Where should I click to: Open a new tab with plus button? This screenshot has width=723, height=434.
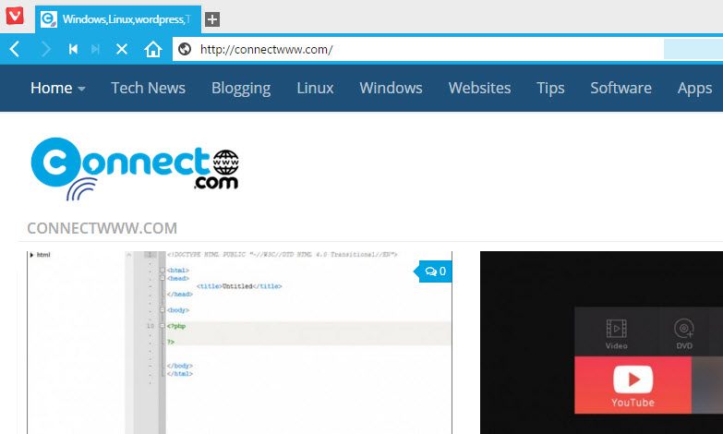pos(212,19)
